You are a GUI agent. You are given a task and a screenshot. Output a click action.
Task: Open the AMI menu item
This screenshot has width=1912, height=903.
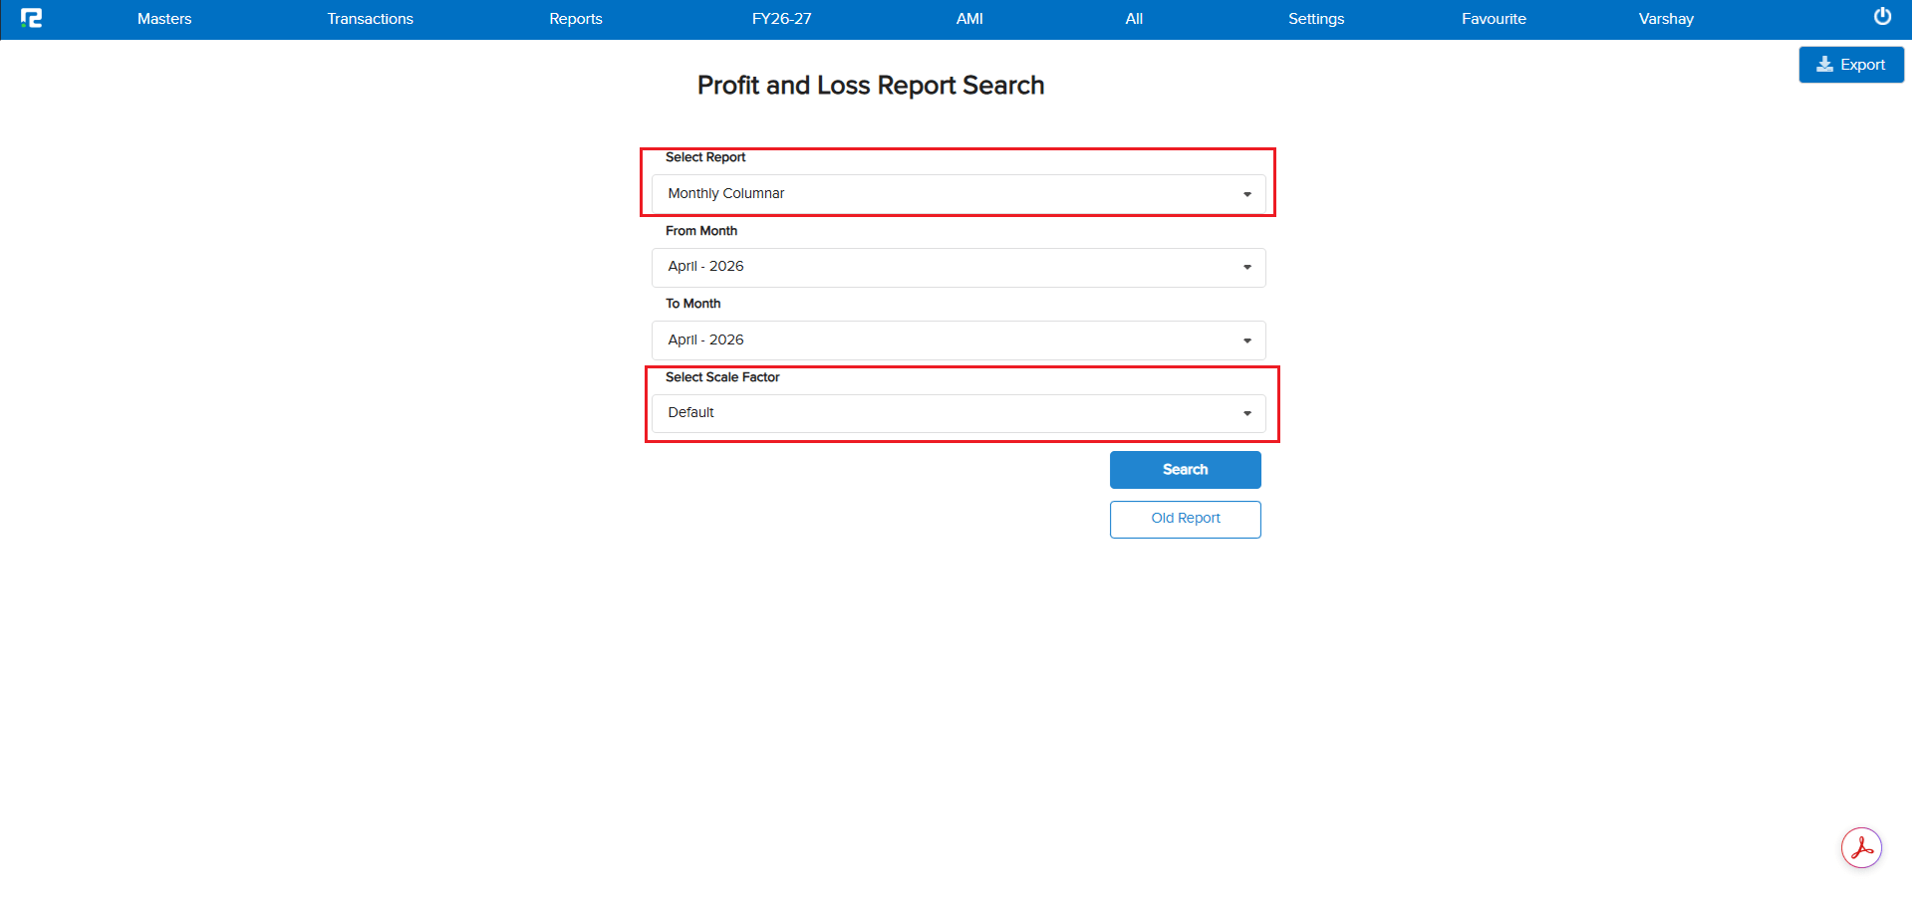[969, 19]
